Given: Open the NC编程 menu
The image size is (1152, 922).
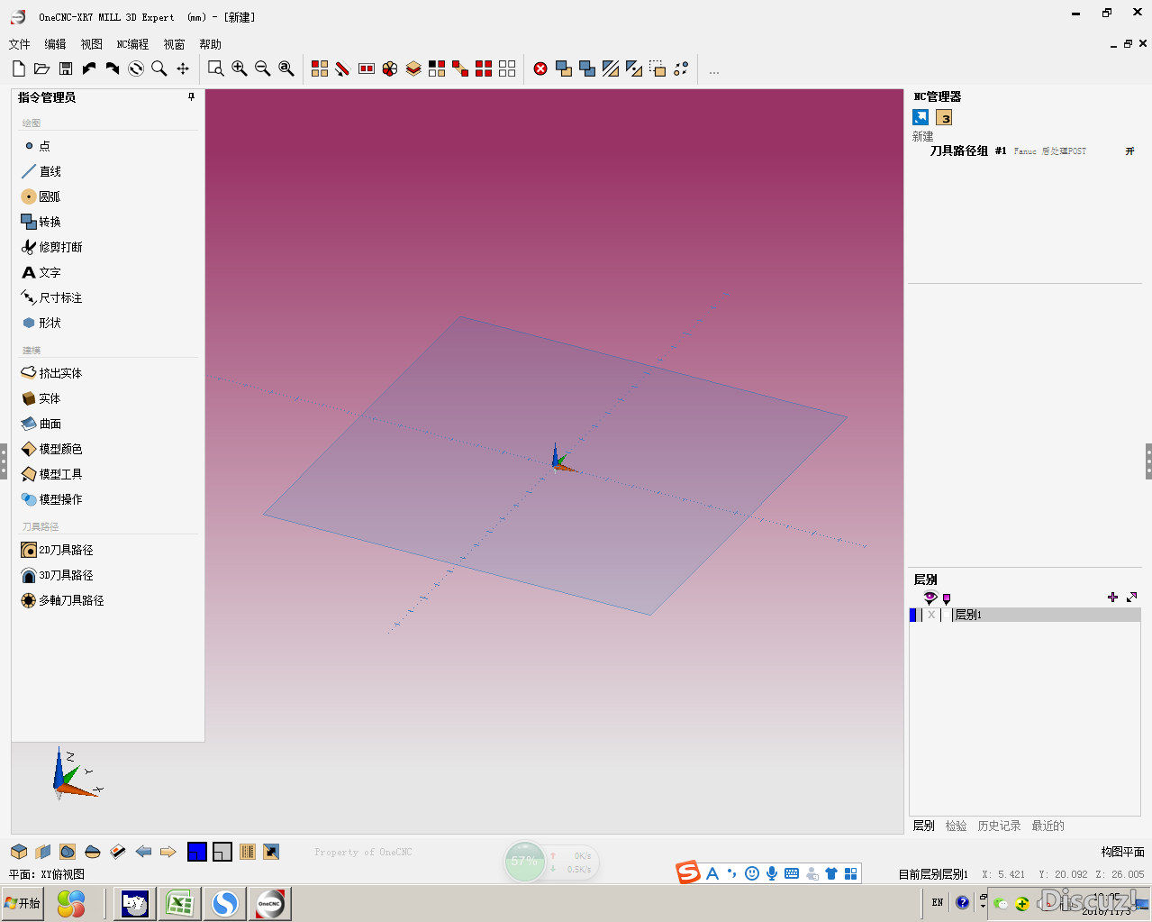Looking at the screenshot, I should click(132, 44).
